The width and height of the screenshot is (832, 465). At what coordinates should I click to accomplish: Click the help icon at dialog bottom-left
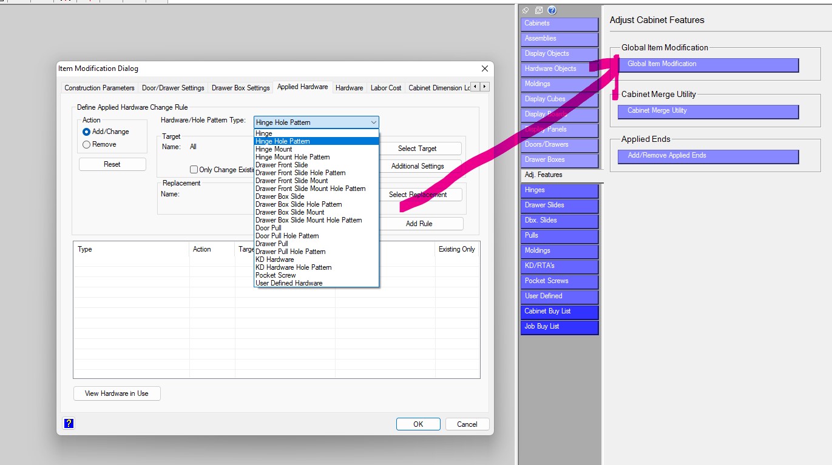pos(69,424)
